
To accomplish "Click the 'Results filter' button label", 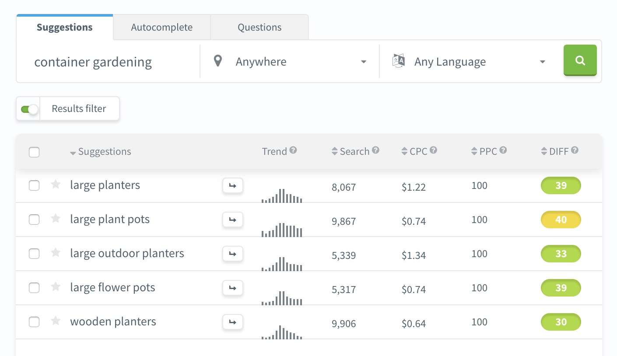I will pyautogui.click(x=79, y=109).
